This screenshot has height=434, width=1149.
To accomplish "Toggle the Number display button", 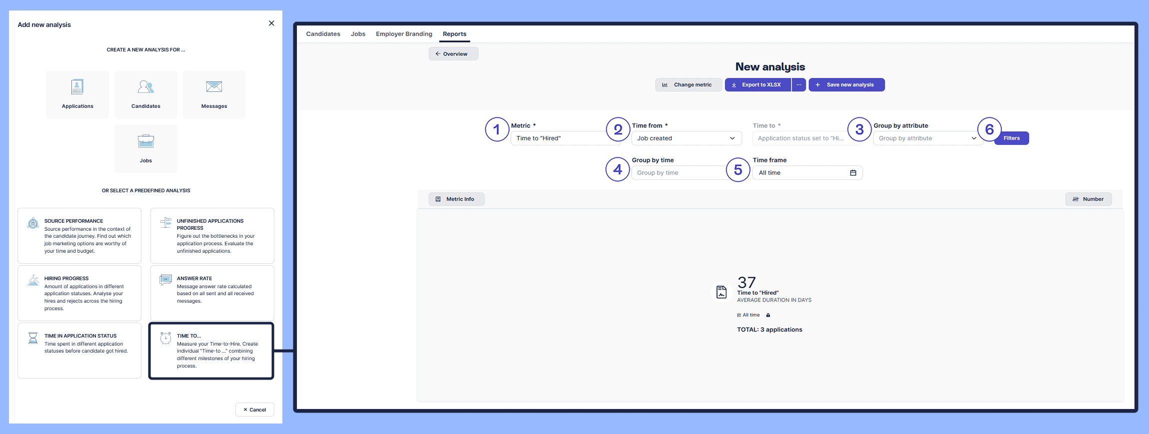I will pos(1088,199).
